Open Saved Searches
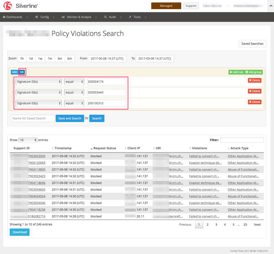The width and height of the screenshot is (274, 254). pos(252,44)
